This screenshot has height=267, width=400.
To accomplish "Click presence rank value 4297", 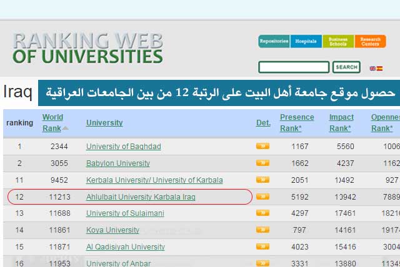I will (x=300, y=213).
